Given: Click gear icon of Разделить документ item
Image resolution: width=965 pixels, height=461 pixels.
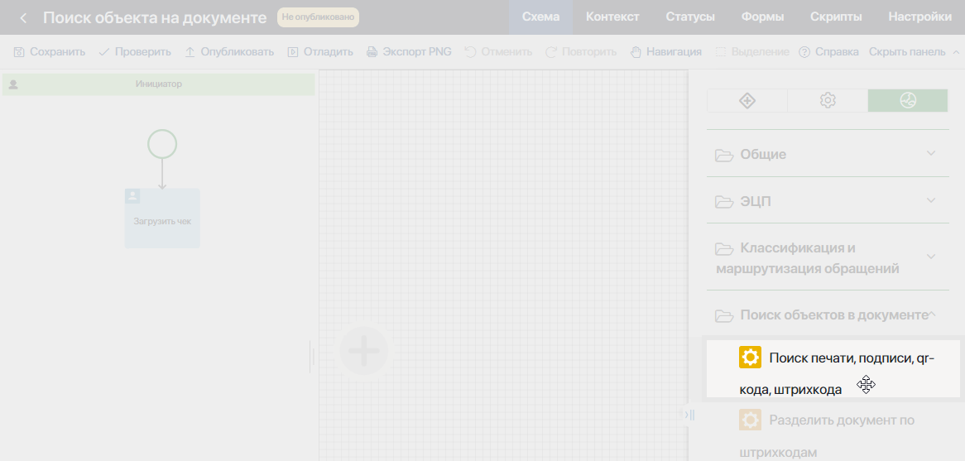Looking at the screenshot, I should click(x=750, y=420).
